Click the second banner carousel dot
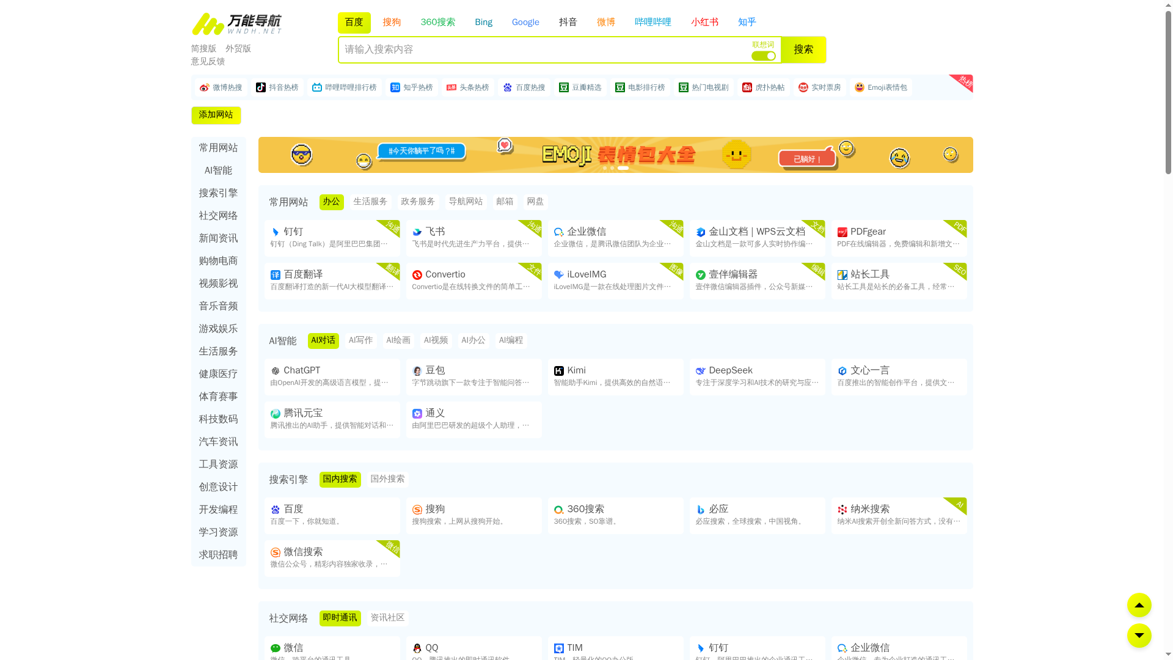This screenshot has width=1173, height=660. click(612, 168)
